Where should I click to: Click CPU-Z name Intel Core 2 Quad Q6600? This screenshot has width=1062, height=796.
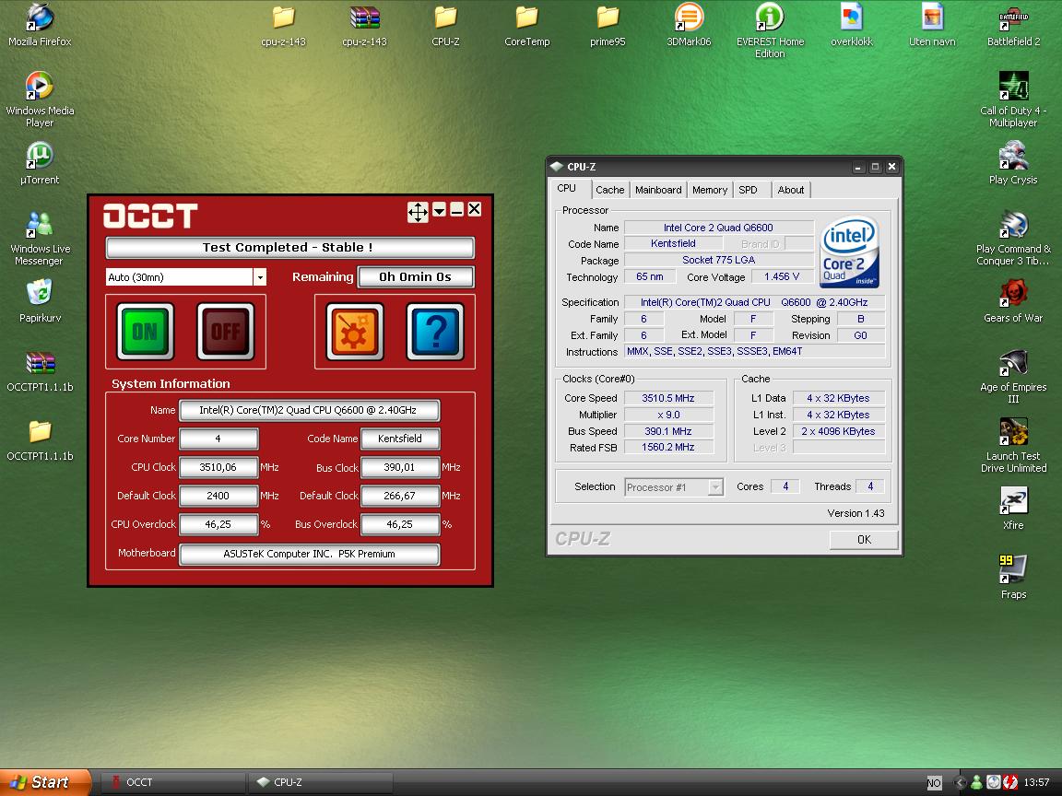tap(718, 228)
